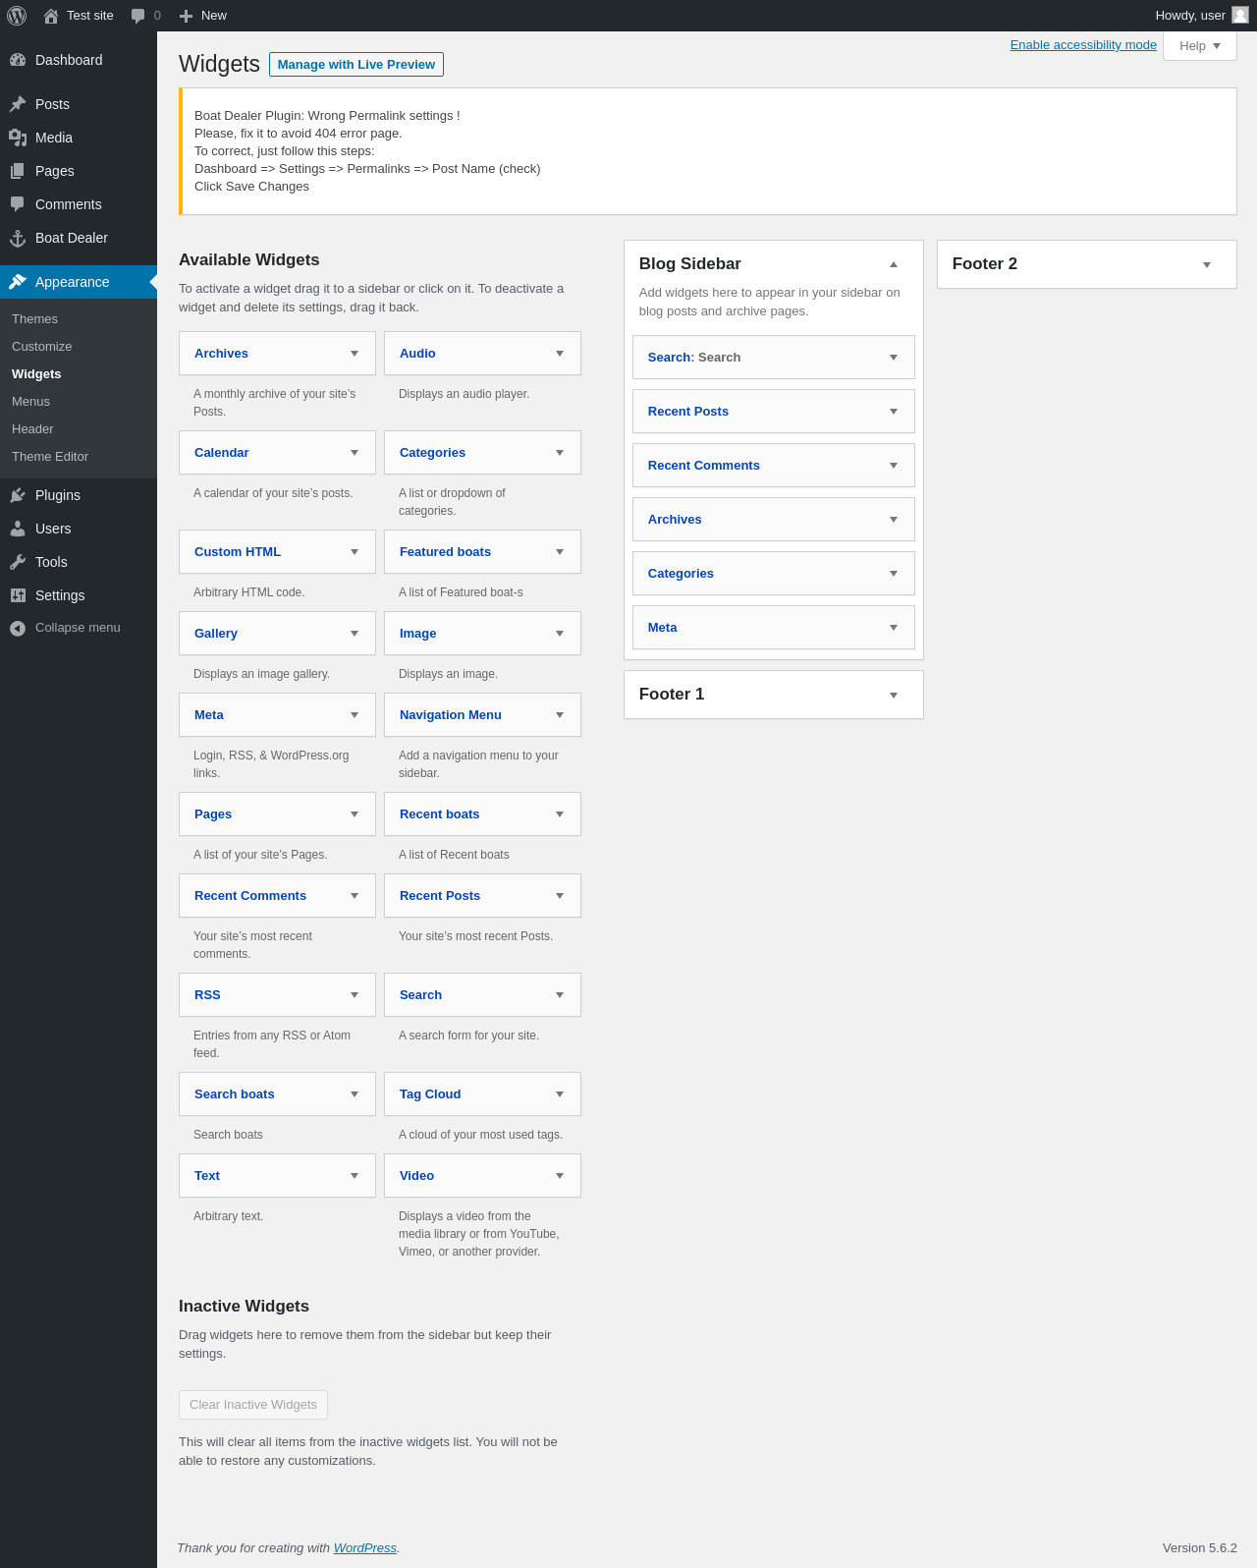Screen dimensions: 1257x1568
Task: Click Version 5.6.2 footer text
Action: click(x=1200, y=1548)
